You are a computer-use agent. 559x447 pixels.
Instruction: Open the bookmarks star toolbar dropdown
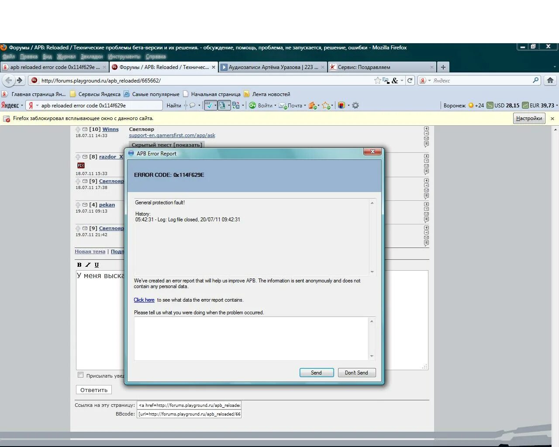tap(332, 105)
